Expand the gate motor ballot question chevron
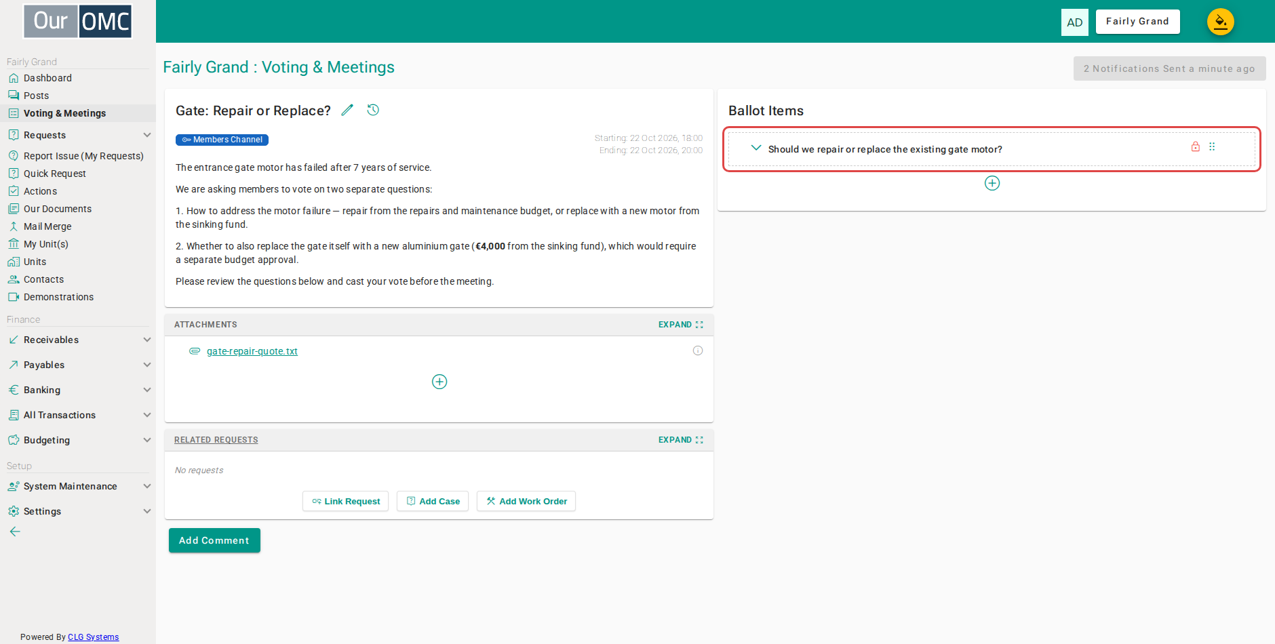 click(756, 148)
